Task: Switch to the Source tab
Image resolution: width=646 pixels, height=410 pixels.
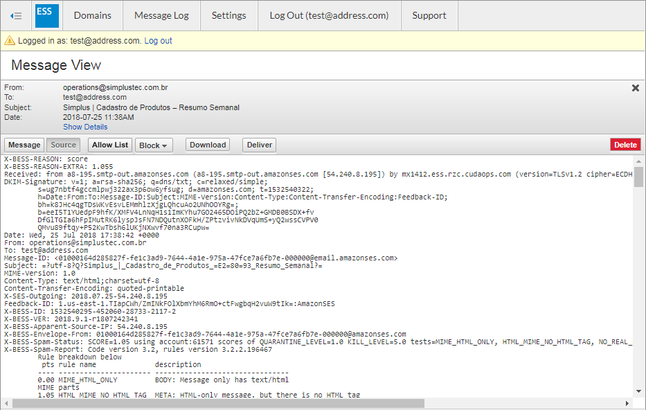Action: [63, 145]
